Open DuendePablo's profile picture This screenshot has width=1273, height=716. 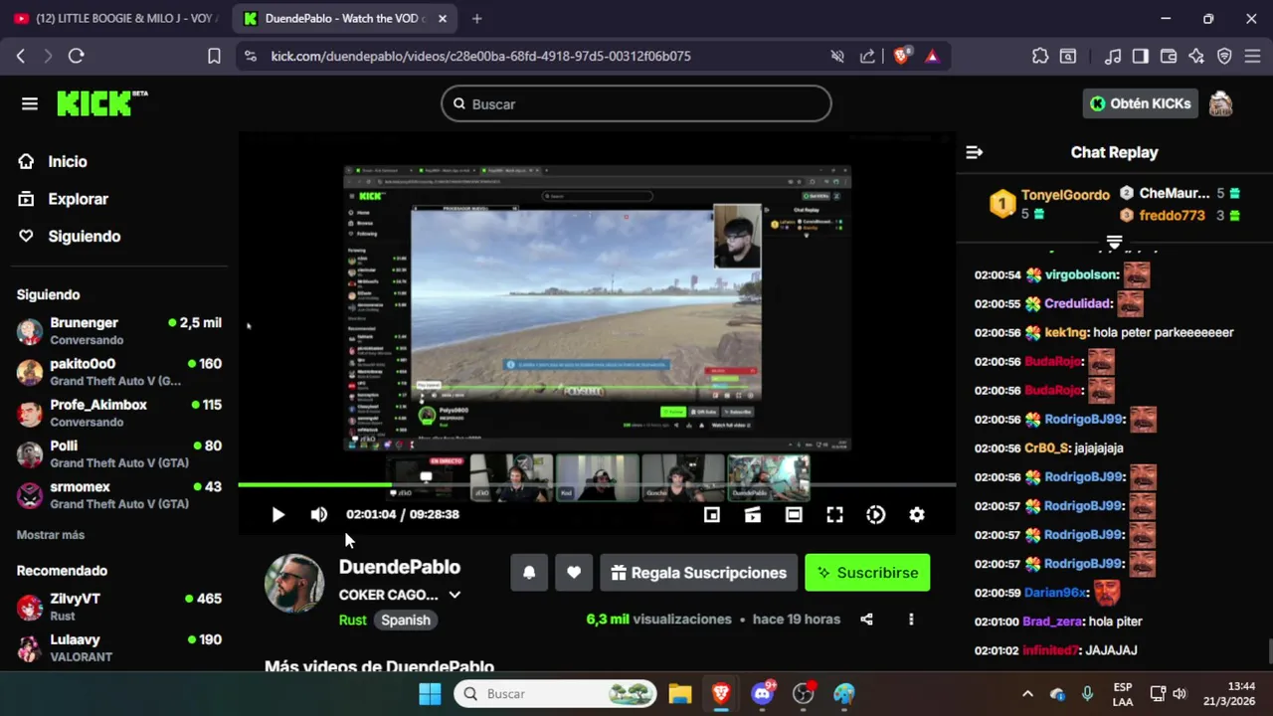tap(294, 584)
